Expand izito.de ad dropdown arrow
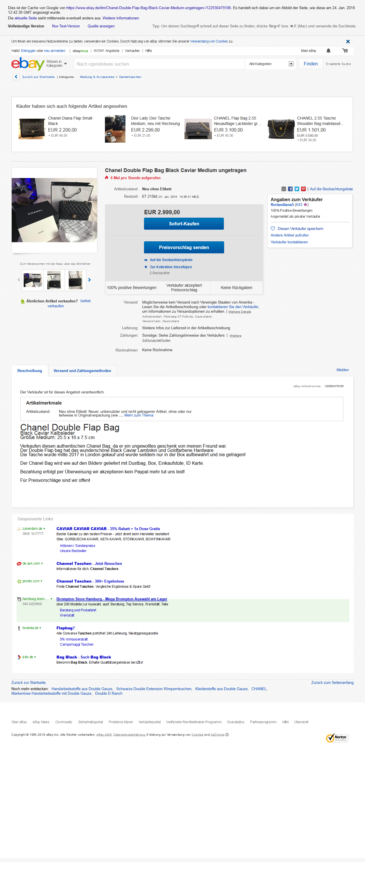Viewport: 365px width, 869px height. point(35,657)
